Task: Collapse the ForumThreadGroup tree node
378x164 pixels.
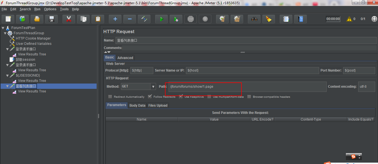Action: [x=5, y=33]
